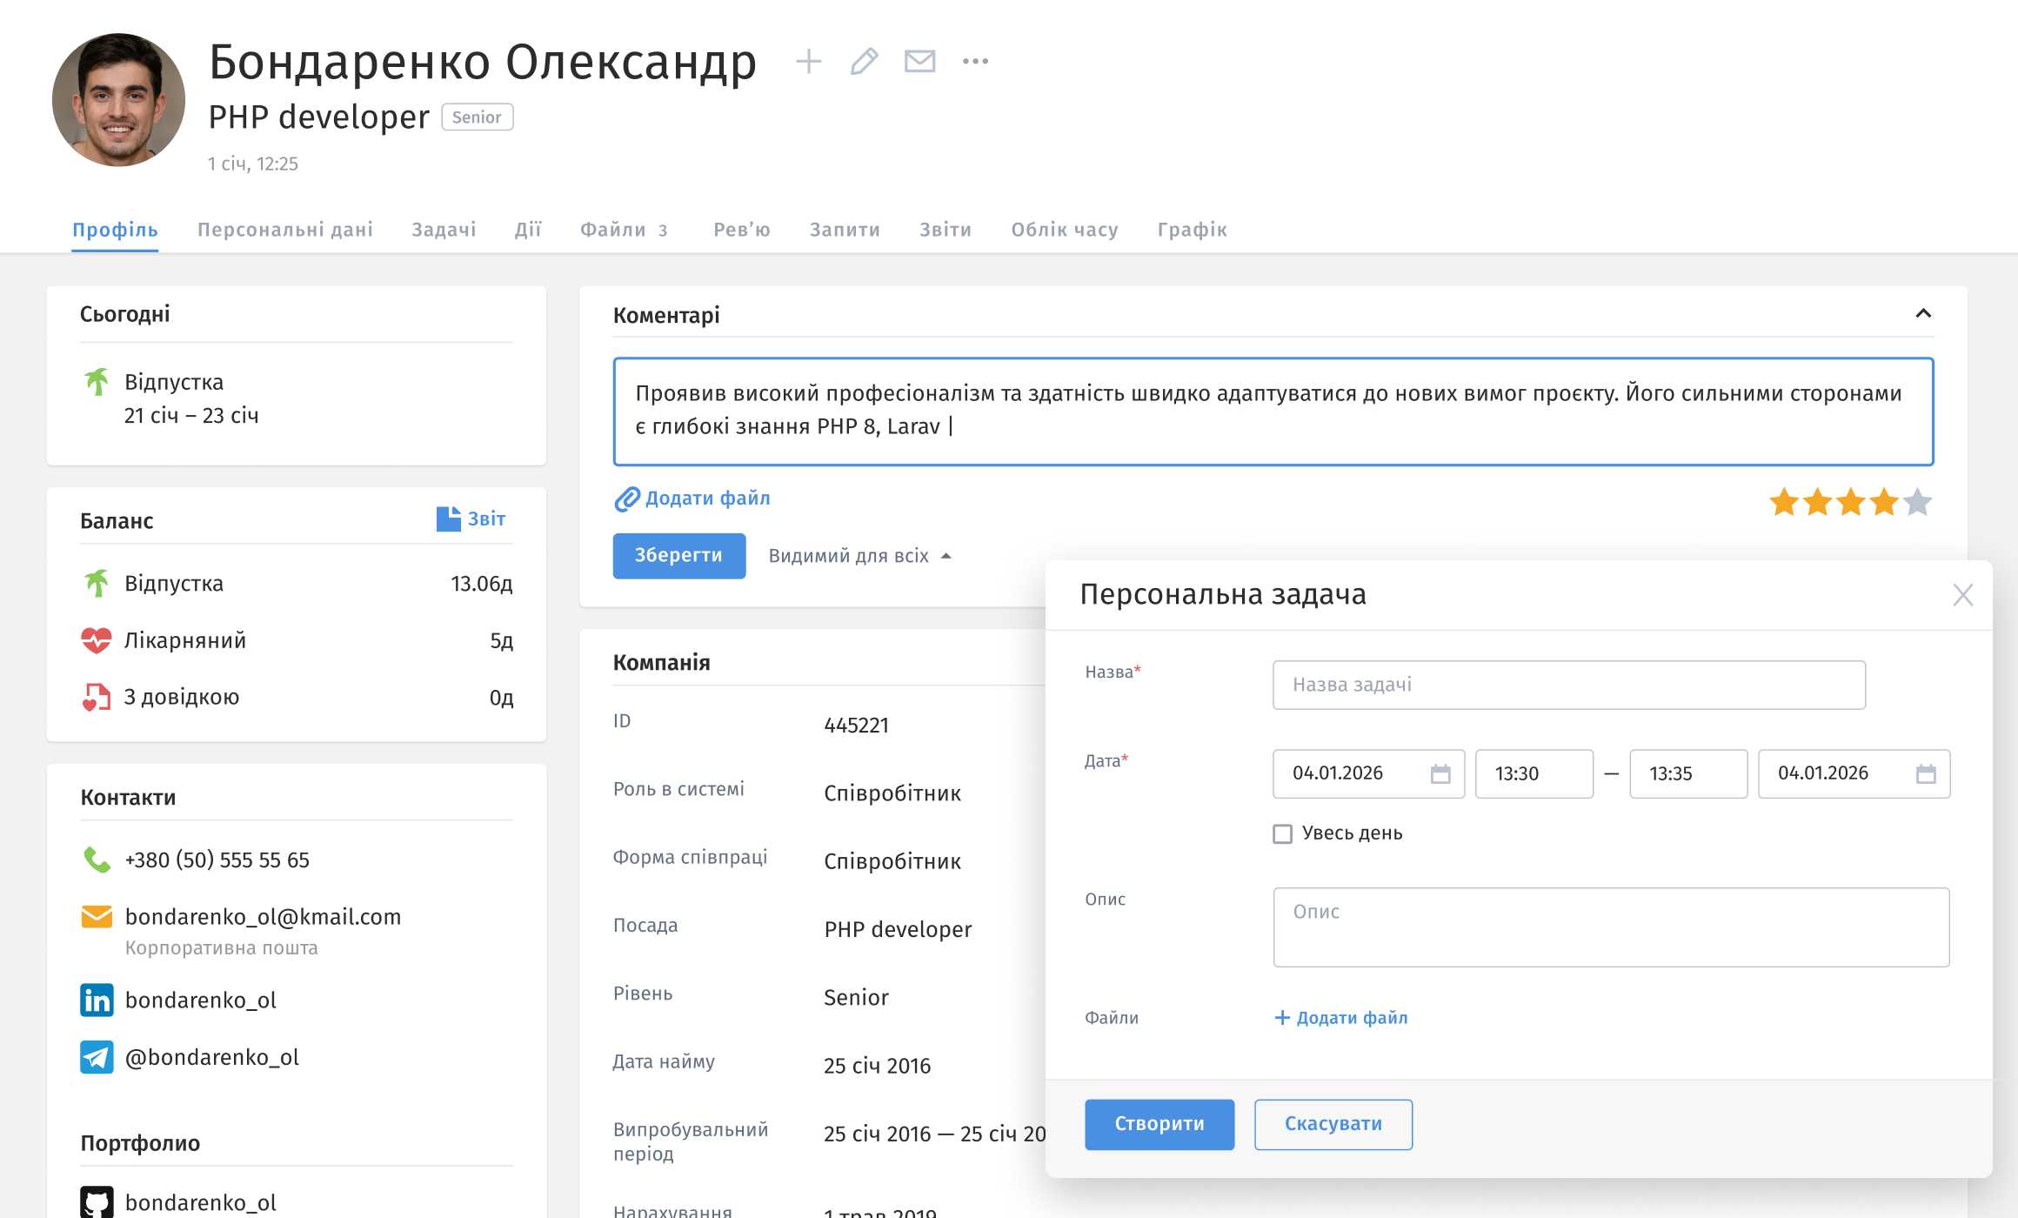Click the plus icon next to employee name
2018x1218 pixels.
tap(808, 62)
